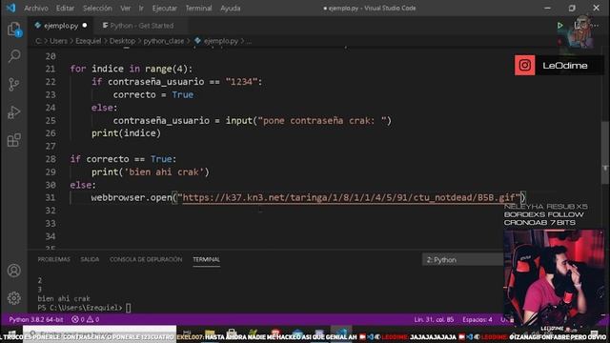This screenshot has height=343, width=610.
Task: Open Ver menu
Action: point(125,9)
